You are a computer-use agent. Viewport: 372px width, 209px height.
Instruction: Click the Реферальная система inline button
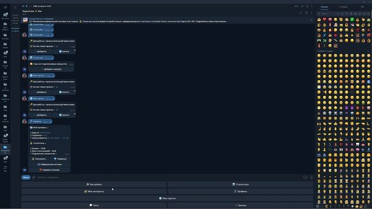(49, 164)
